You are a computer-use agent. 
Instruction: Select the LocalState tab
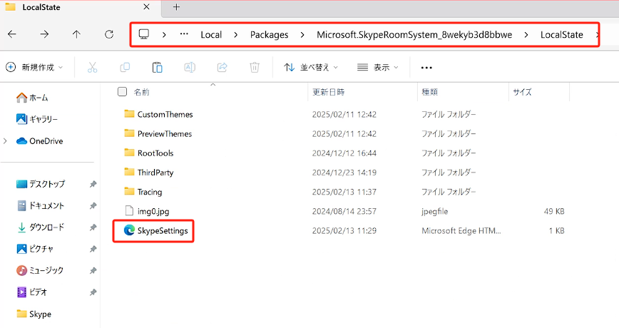[x=79, y=7]
